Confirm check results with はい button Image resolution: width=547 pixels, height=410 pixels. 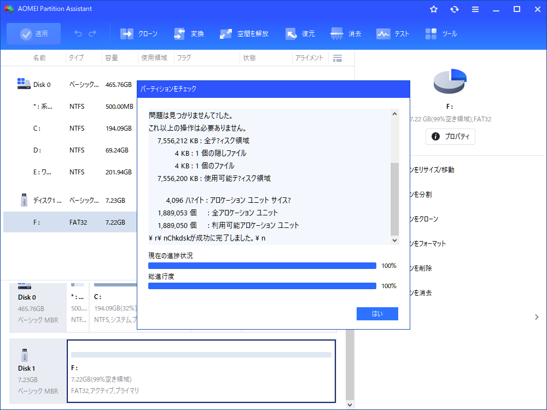click(x=377, y=313)
